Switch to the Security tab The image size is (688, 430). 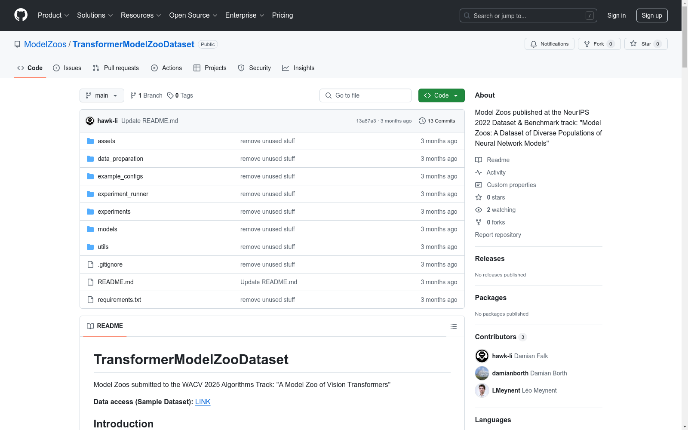pyautogui.click(x=255, y=68)
